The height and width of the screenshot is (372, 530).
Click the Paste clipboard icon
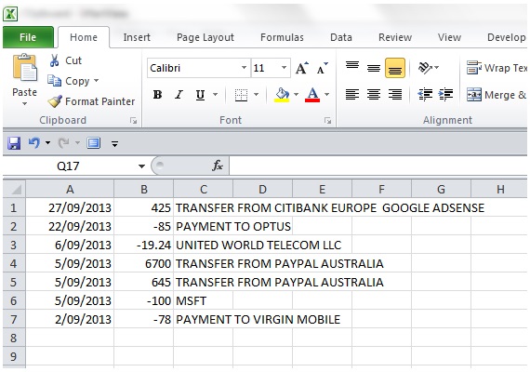point(25,68)
